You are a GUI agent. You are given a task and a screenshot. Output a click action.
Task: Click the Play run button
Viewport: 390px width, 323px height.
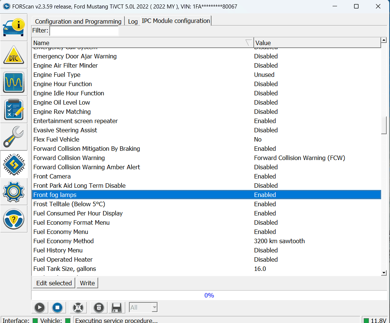pos(40,307)
